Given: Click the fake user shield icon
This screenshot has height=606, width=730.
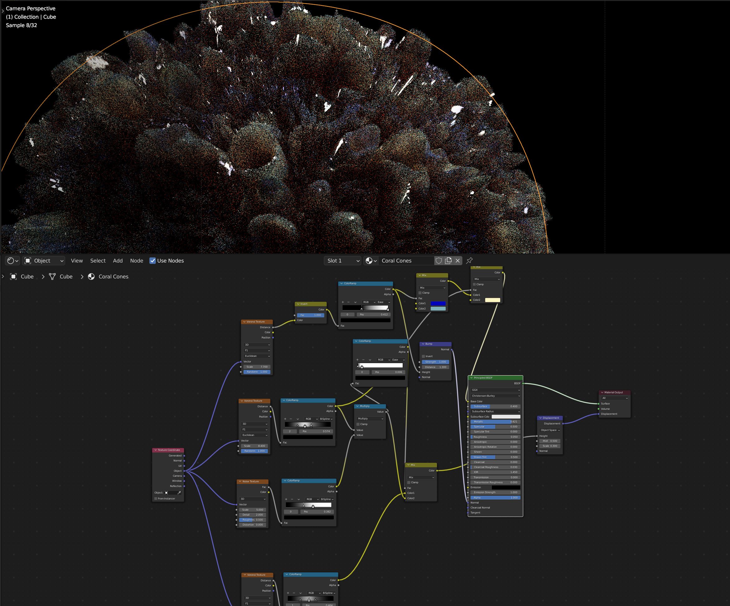Looking at the screenshot, I should pos(439,261).
